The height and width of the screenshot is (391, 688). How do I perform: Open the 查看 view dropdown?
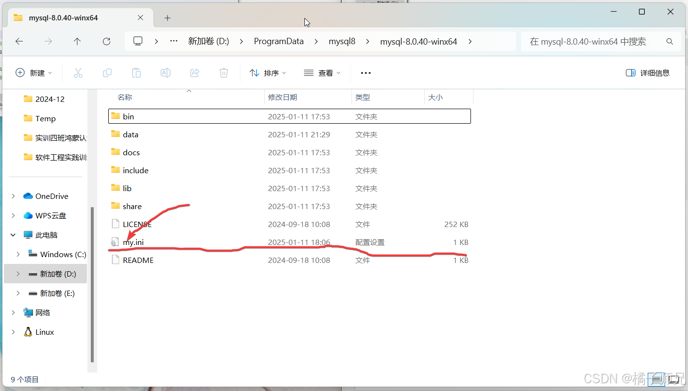point(322,73)
